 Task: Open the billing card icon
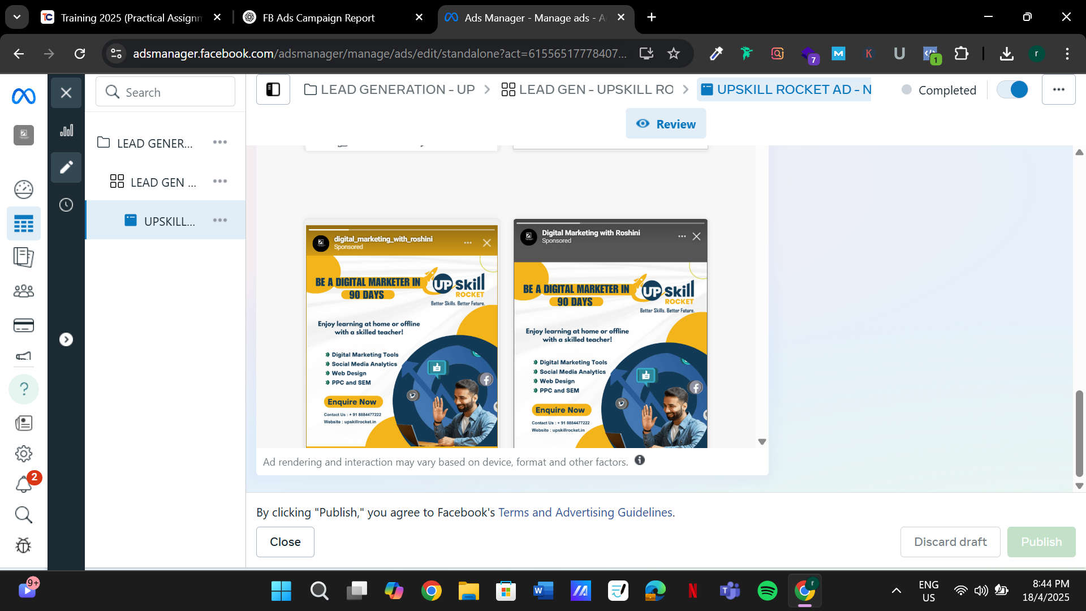[24, 325]
